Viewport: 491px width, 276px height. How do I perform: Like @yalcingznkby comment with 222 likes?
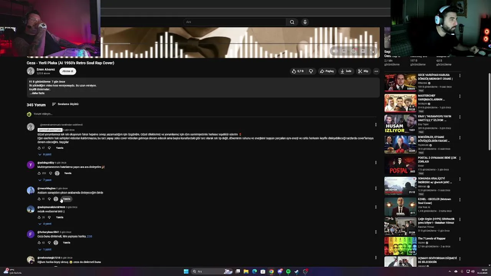pos(39,173)
